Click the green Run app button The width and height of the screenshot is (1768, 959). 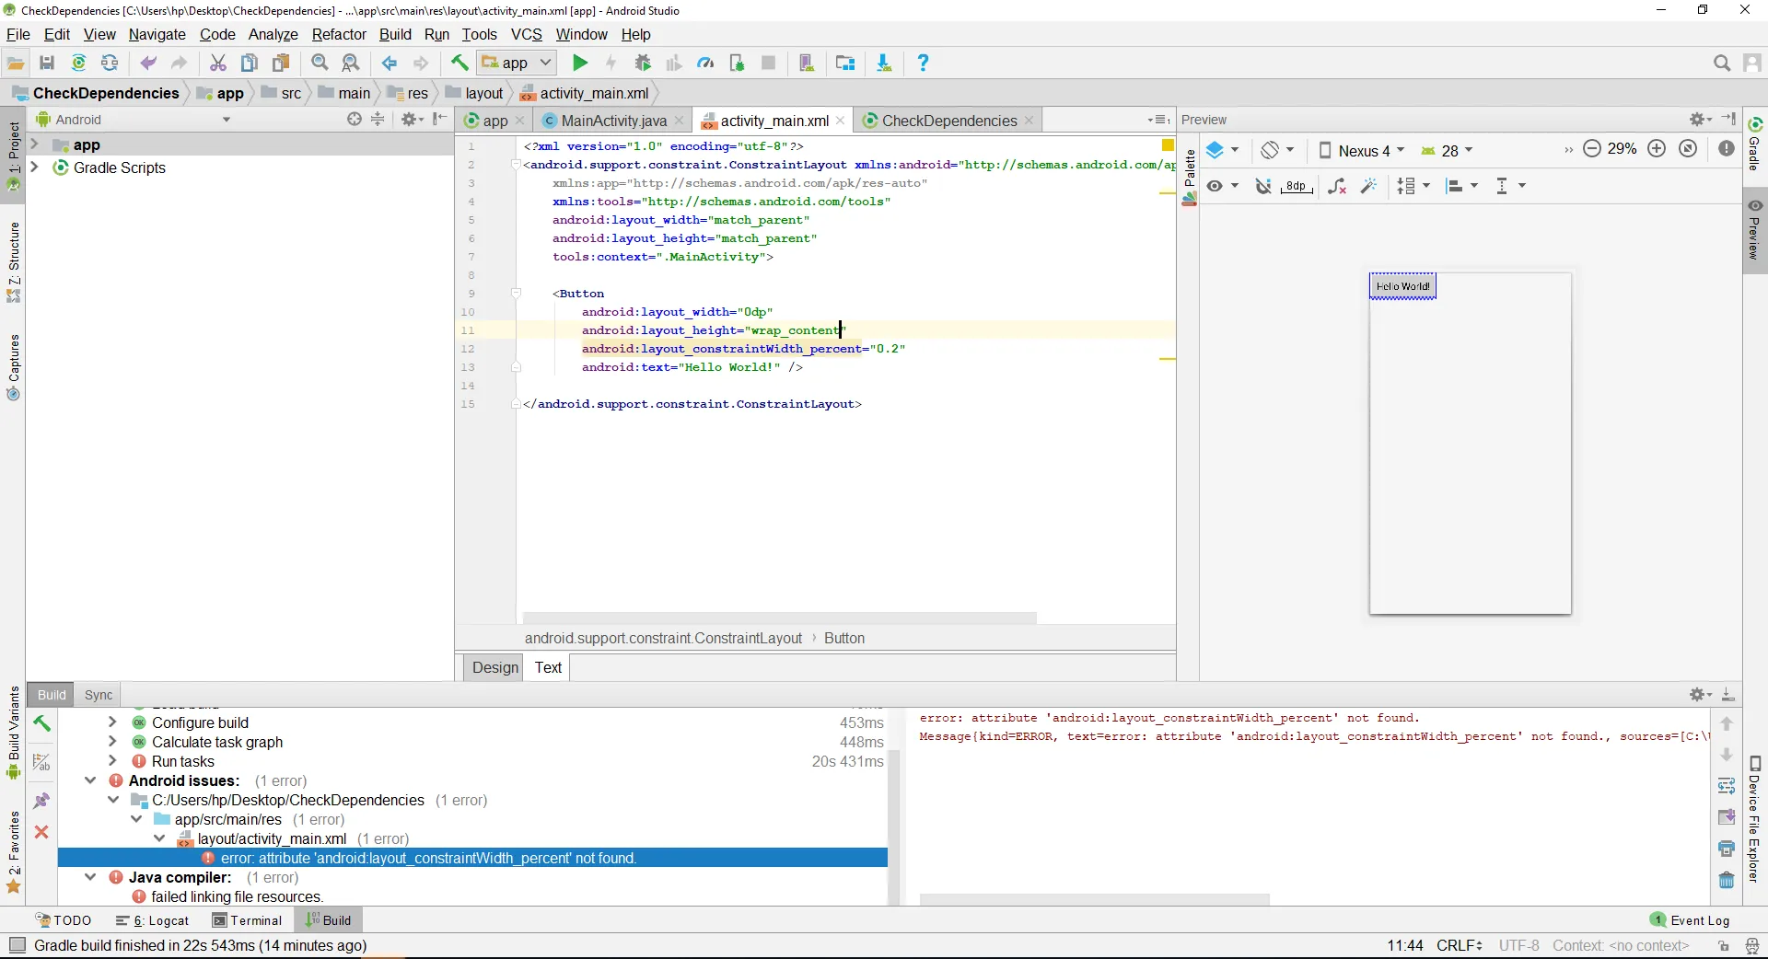pos(580,64)
